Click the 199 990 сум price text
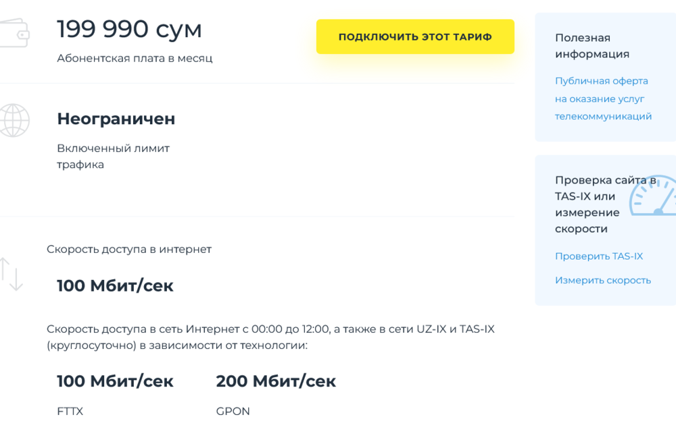The width and height of the screenshot is (676, 448). [129, 30]
